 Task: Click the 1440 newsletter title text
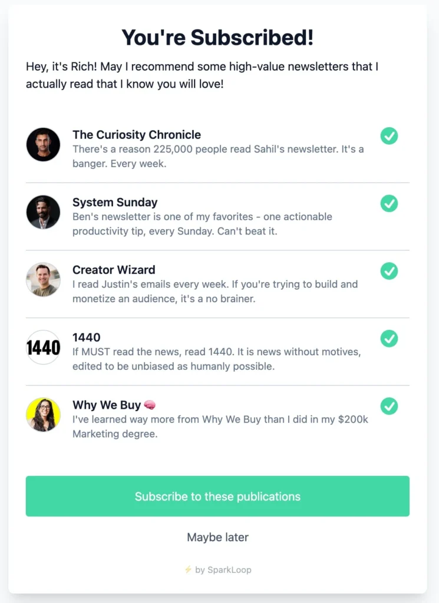[x=87, y=337]
